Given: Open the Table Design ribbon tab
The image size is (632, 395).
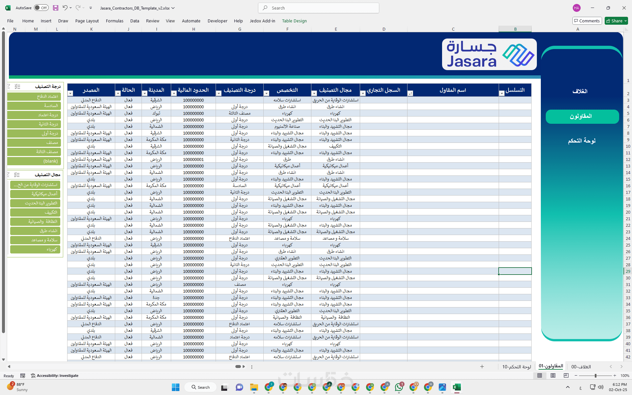Looking at the screenshot, I should tap(294, 21).
